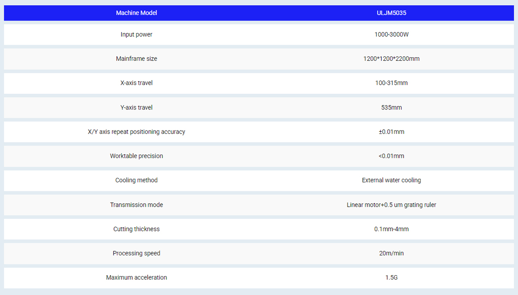This screenshot has width=518, height=295.
Task: Select the 100-315mm travel value
Action: click(x=391, y=83)
